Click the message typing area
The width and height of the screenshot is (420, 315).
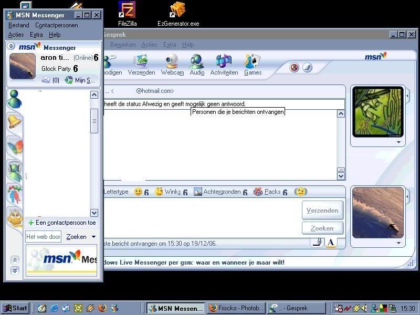pyautogui.click(x=202, y=218)
